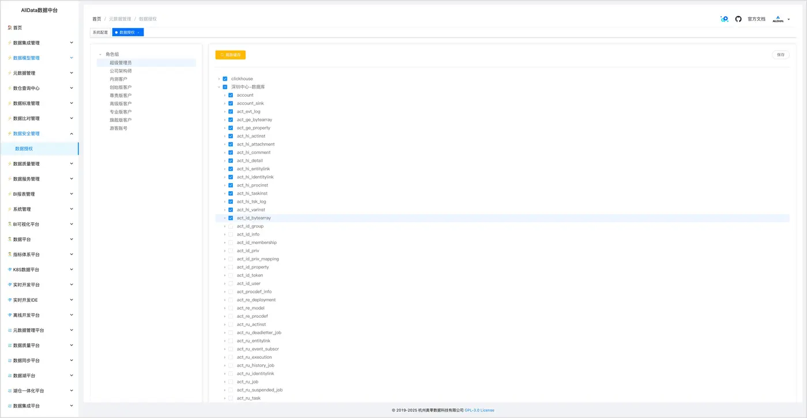Open the GPL-3.0 License link
Image resolution: width=807 pixels, height=418 pixels.
(480, 411)
